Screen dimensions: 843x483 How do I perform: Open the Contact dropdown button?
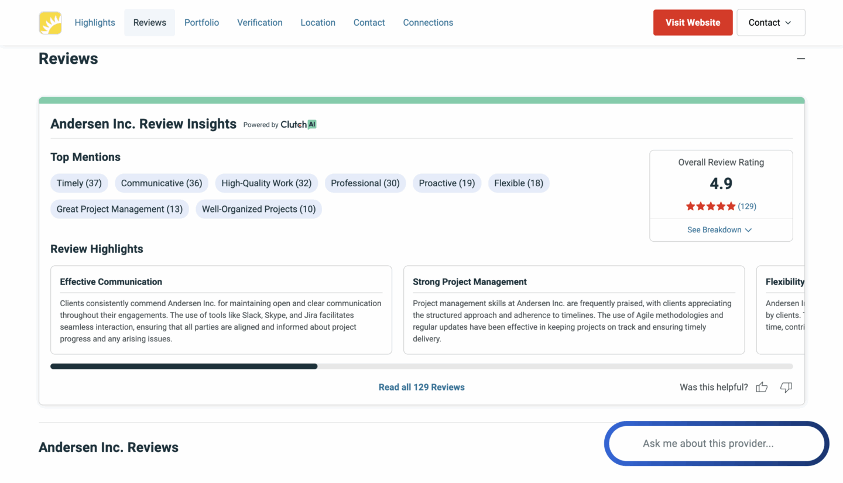pos(770,22)
